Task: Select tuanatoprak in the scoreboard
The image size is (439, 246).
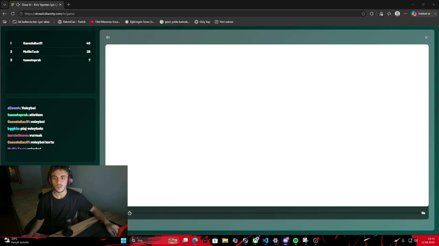Action: coord(50,60)
